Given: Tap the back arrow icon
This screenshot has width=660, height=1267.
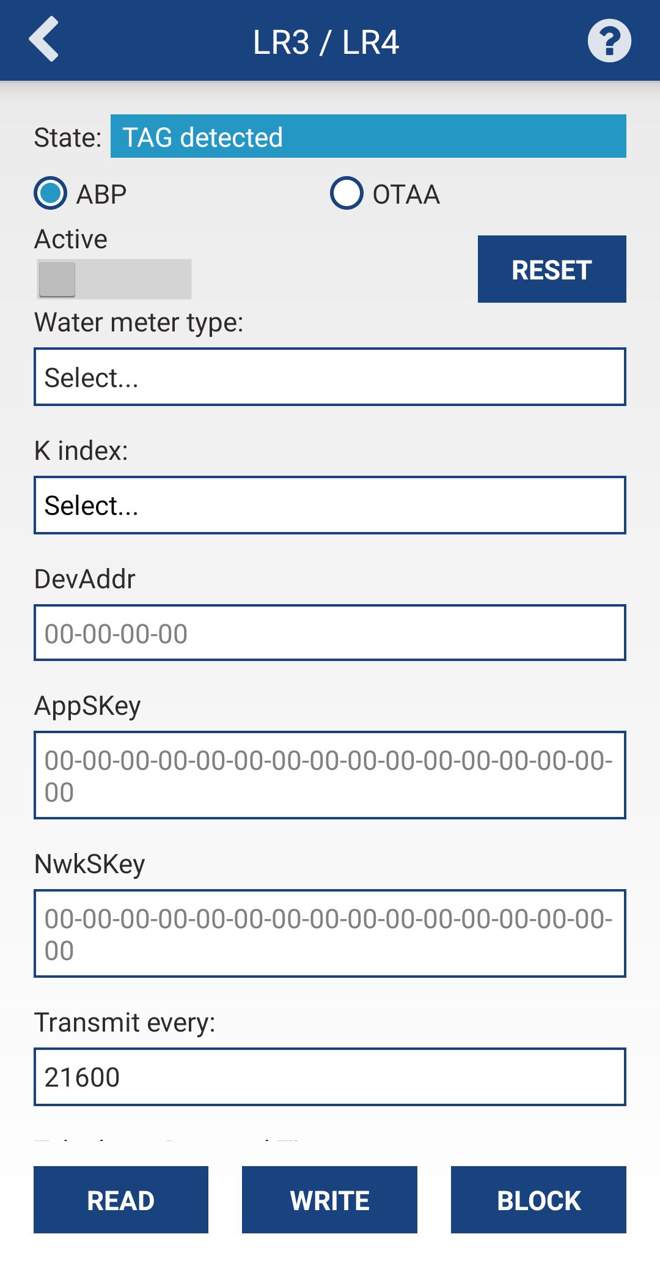Looking at the screenshot, I should pos(44,40).
